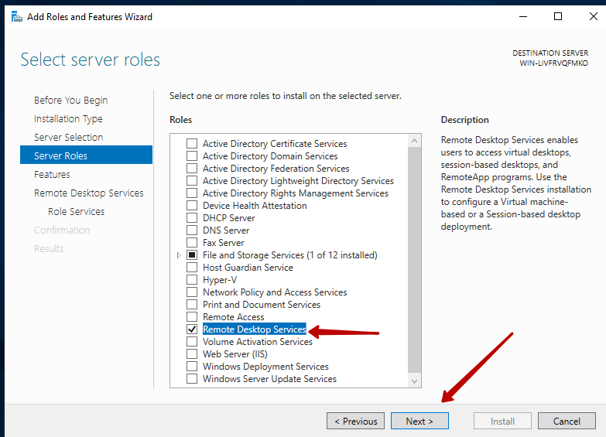Maximize the wizard window
The width and height of the screenshot is (606, 437).
(558, 16)
